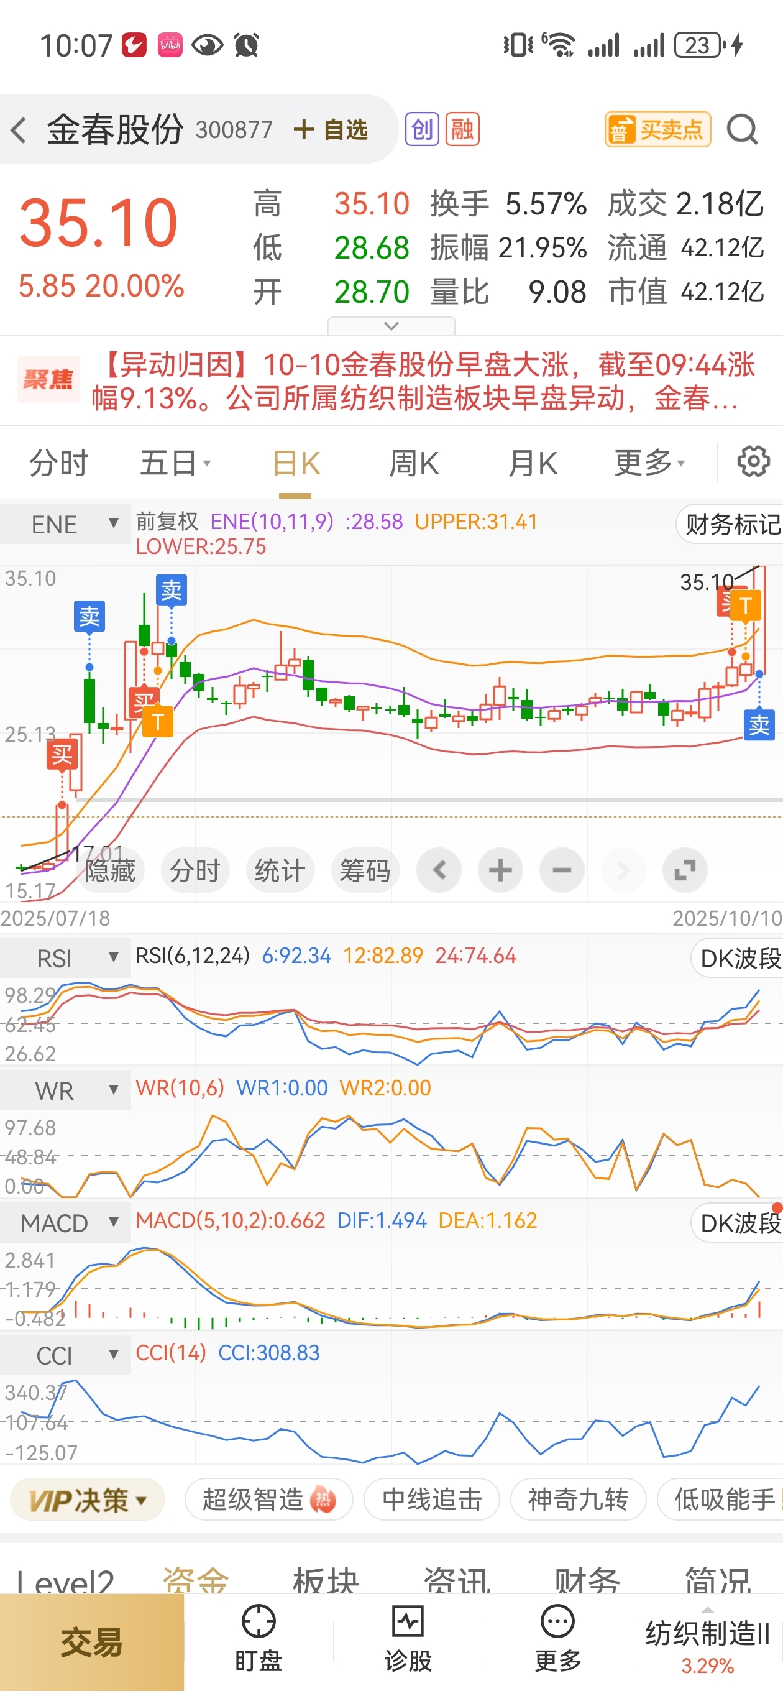This screenshot has height=1691, width=783.
Task: Open 资金 section tab
Action: [196, 1581]
